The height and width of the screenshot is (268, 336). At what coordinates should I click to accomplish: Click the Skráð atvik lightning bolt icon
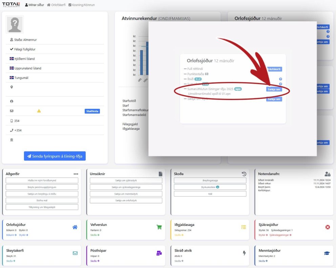click(243, 253)
